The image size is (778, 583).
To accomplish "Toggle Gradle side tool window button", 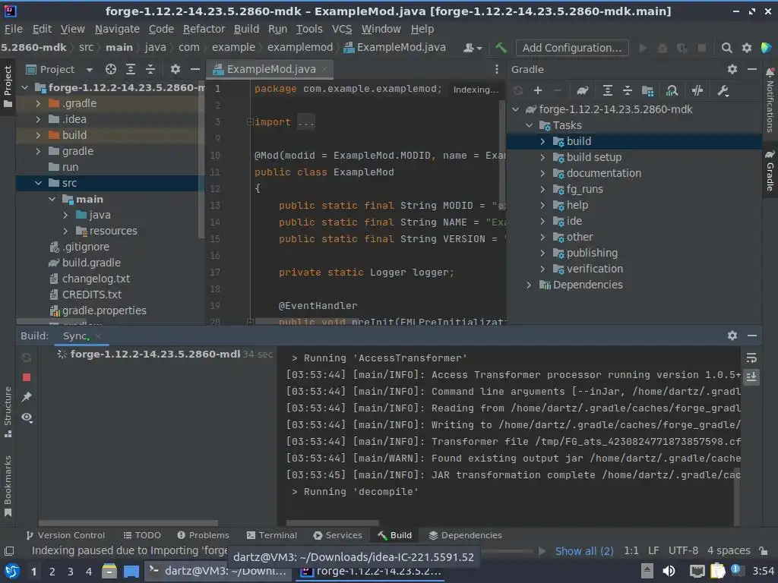I will tap(770, 171).
